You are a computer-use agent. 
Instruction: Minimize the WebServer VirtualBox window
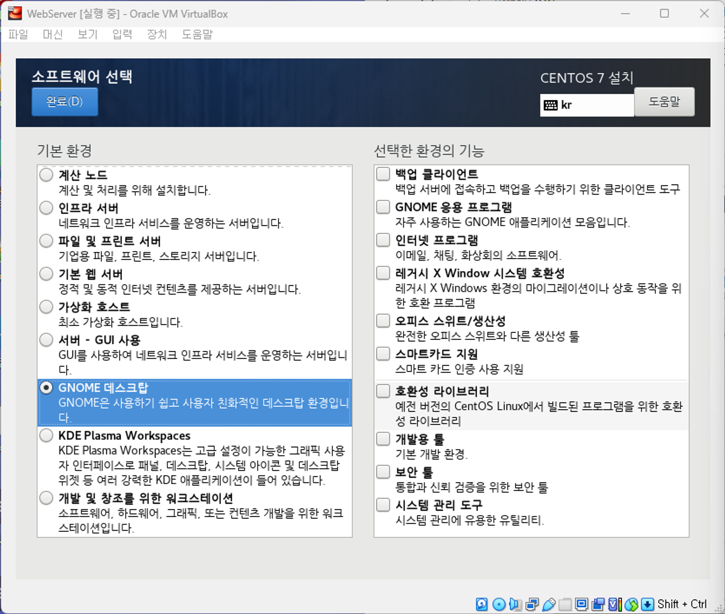tap(625, 13)
